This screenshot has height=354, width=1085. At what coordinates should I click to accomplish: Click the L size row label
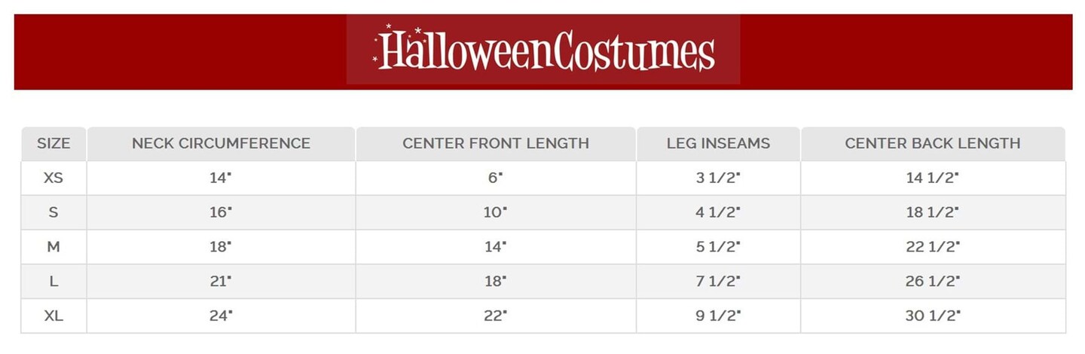53,282
